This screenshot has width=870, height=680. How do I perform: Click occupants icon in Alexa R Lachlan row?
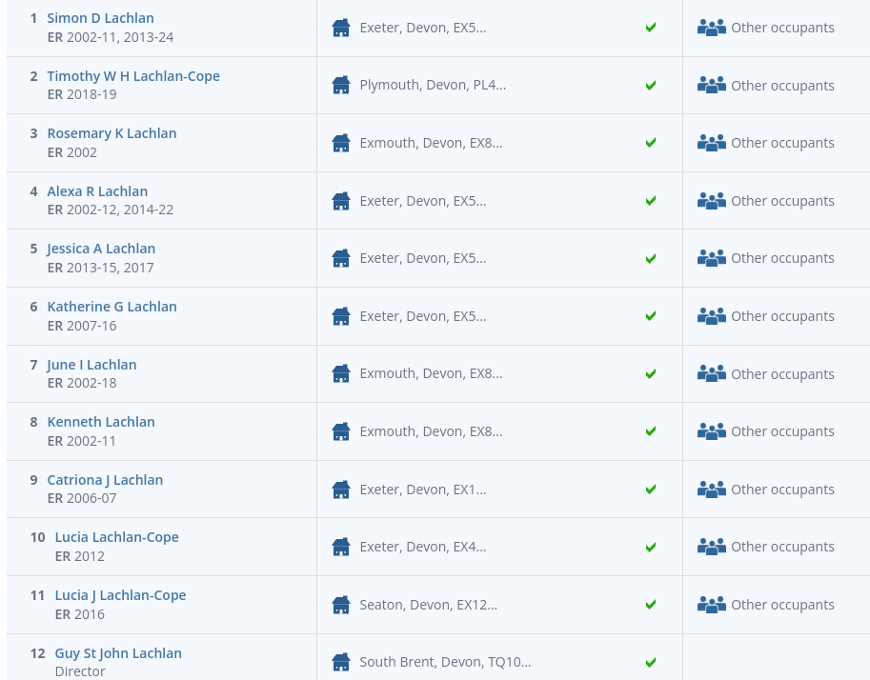click(711, 201)
